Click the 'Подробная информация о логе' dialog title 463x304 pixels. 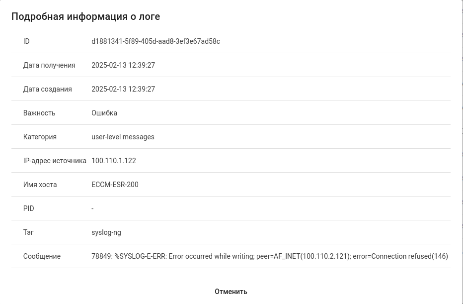(85, 16)
